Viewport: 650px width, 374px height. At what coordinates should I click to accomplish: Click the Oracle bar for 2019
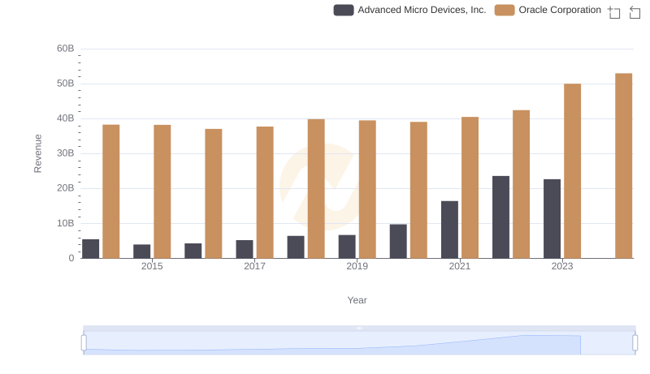pyautogui.click(x=367, y=189)
